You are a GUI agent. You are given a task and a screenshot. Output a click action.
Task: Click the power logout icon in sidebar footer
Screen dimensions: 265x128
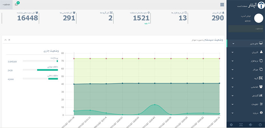click(x=260, y=125)
